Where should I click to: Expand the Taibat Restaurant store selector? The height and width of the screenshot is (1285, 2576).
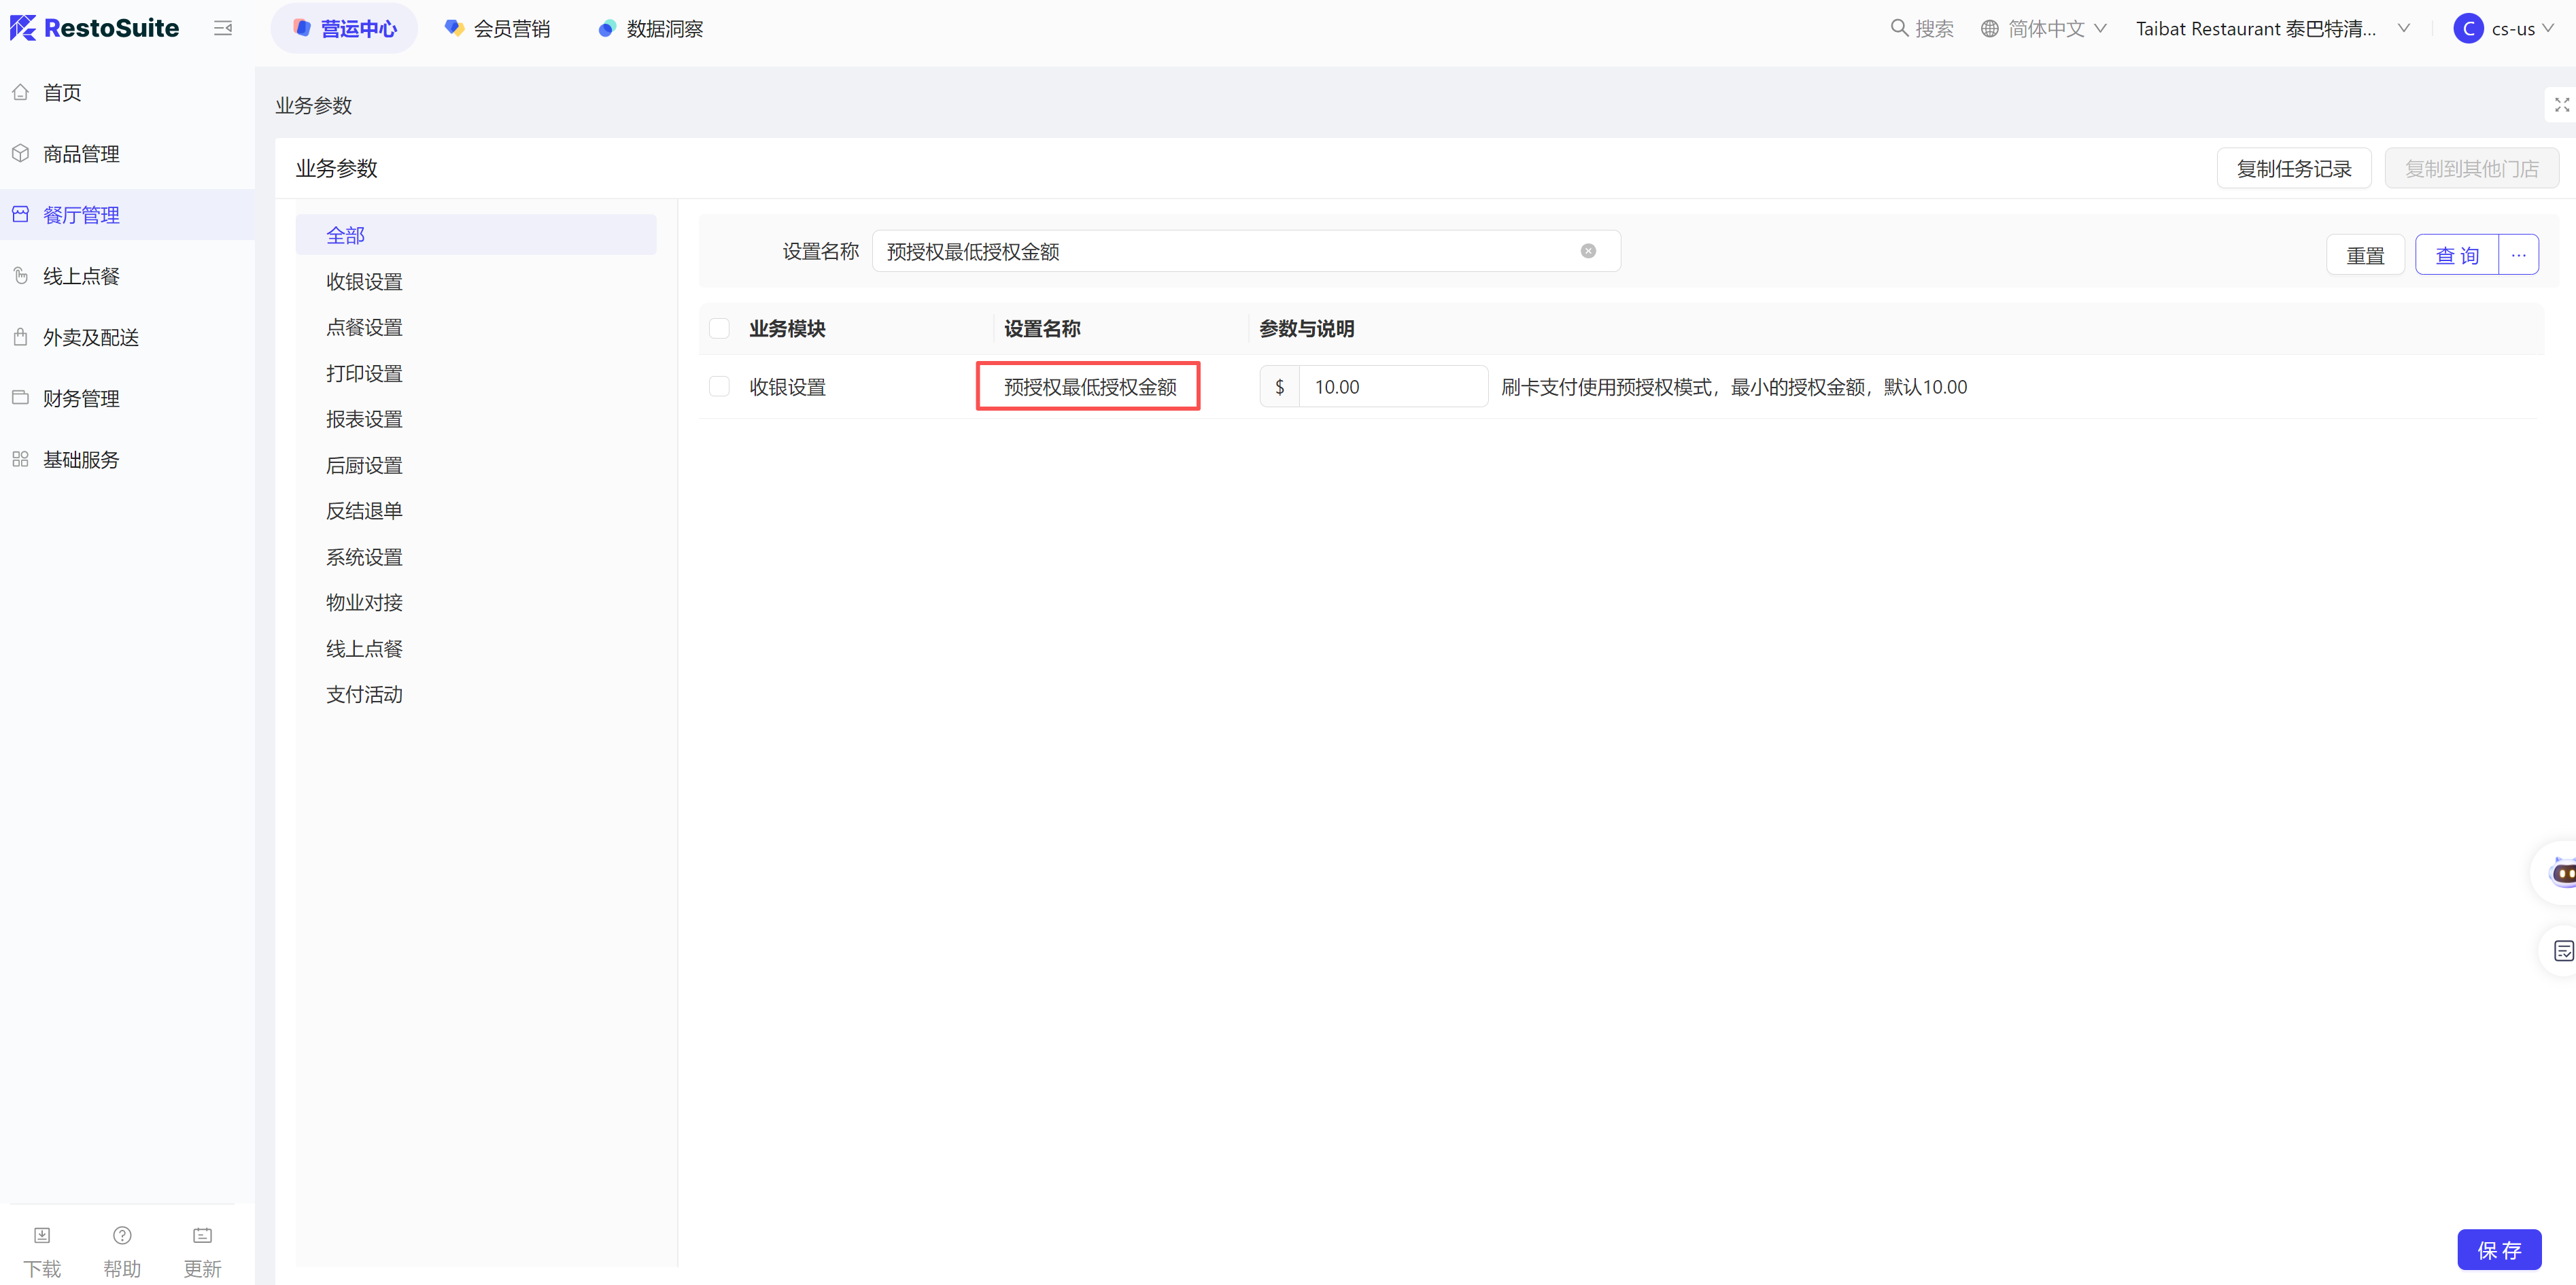(2270, 28)
